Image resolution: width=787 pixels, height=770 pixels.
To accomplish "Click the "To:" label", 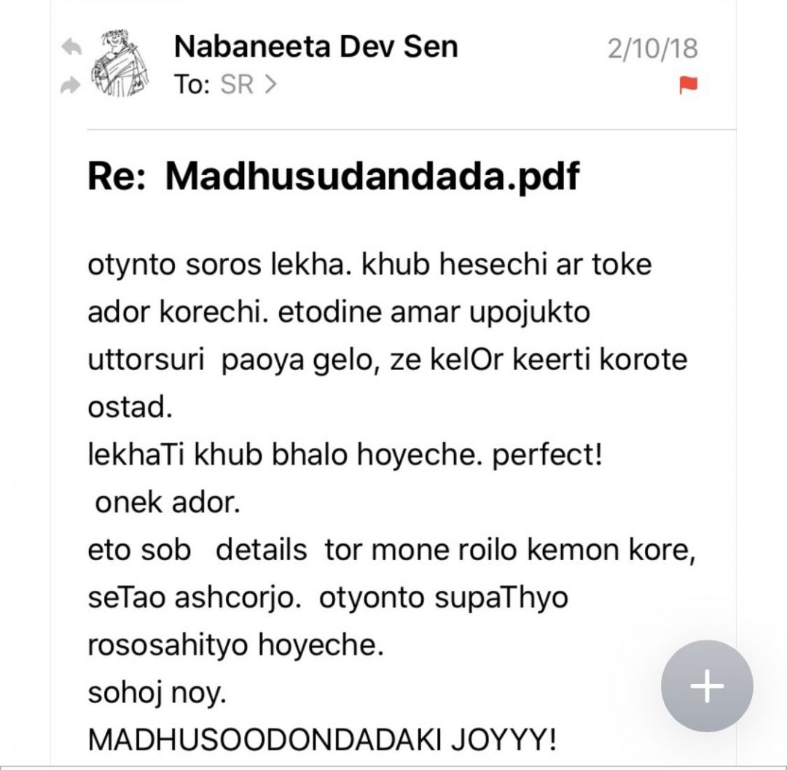I will tap(192, 85).
